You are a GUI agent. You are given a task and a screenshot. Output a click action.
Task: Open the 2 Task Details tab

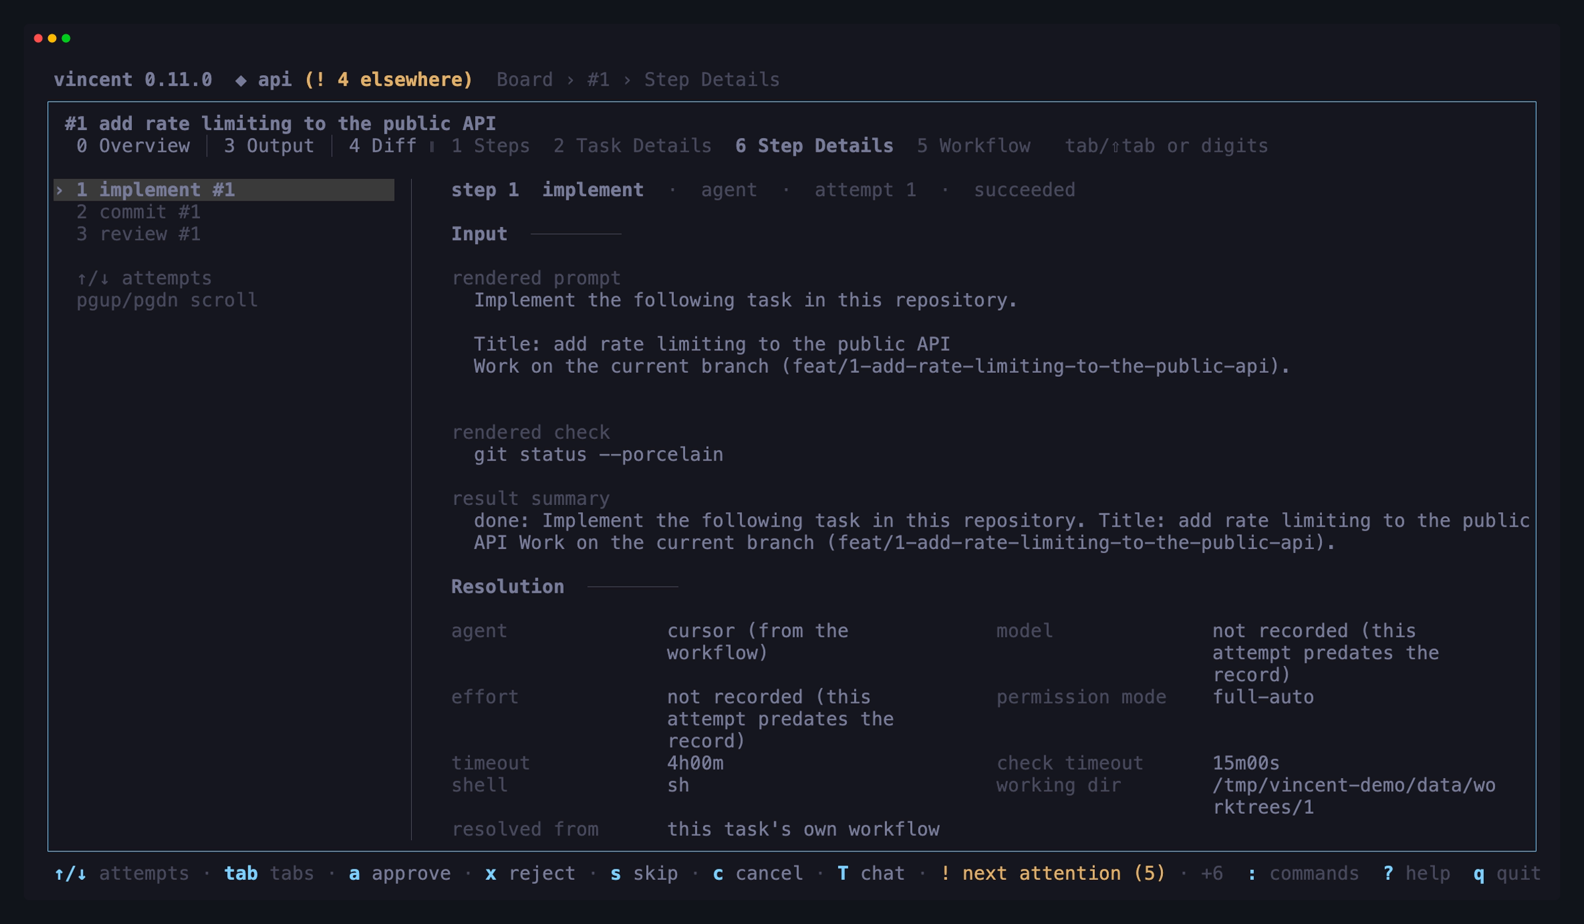[632, 146]
